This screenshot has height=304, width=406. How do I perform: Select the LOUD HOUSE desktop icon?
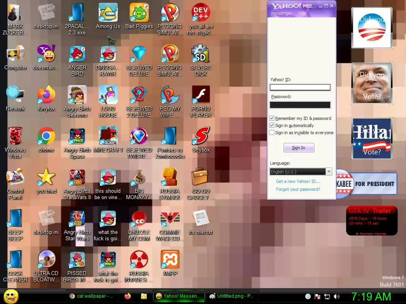pos(108,101)
